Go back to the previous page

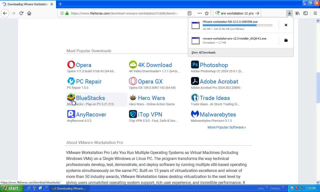5,13
